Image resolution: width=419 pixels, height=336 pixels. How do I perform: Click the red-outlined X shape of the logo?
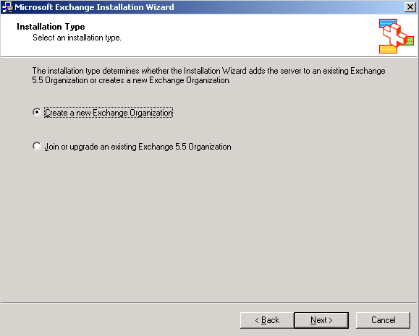[x=394, y=35]
